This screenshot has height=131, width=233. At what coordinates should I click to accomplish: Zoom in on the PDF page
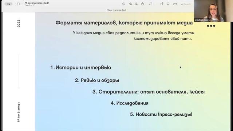pos(136,4)
